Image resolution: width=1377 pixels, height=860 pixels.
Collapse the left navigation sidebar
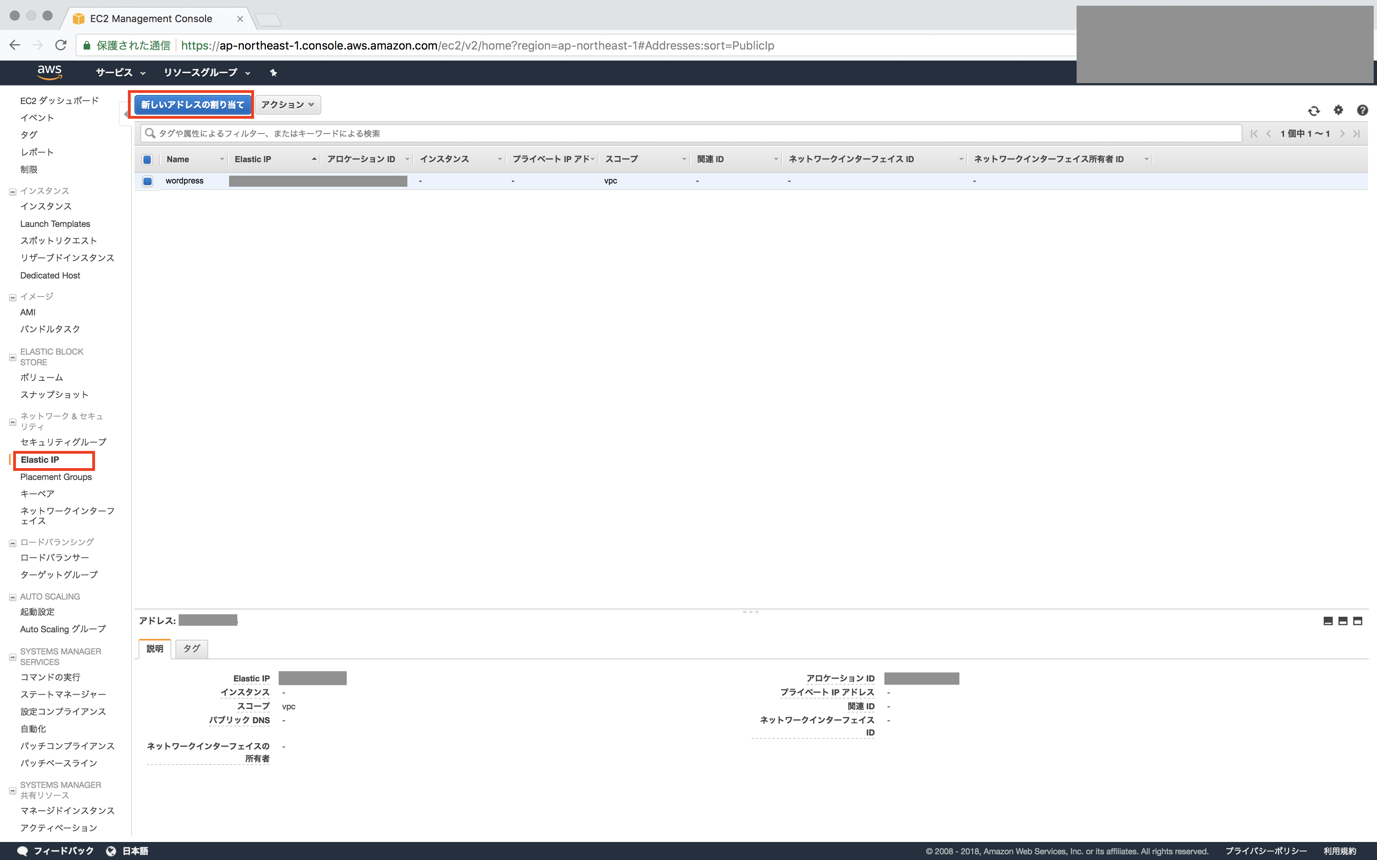(126, 114)
